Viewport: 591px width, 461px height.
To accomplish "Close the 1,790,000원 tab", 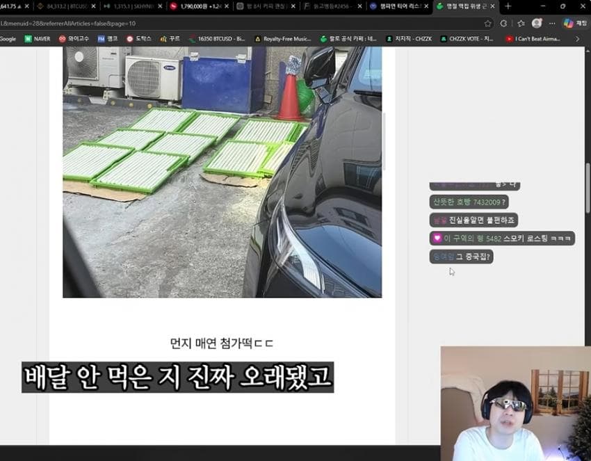I will (227, 6).
